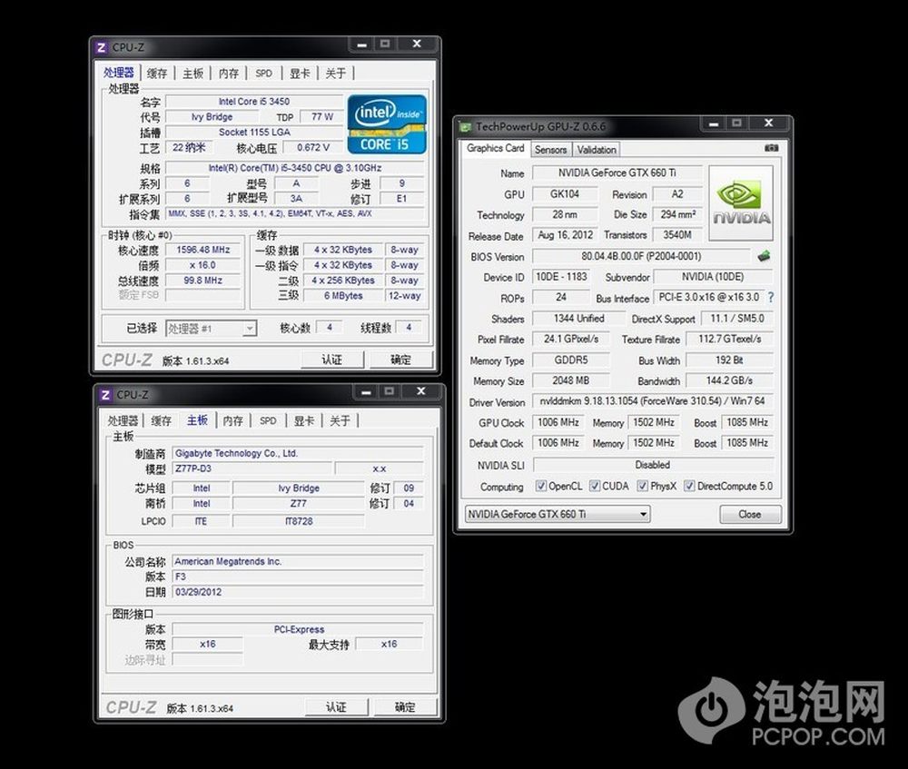This screenshot has width=908, height=769.
Task: Open the 缓存 tab in top CPU-Z window
Action: tap(157, 74)
